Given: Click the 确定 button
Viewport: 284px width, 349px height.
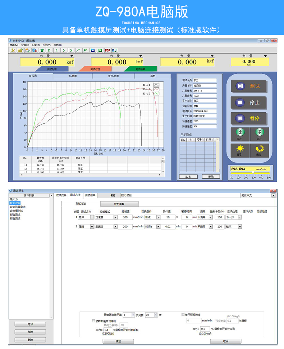Looking at the screenshot, I should click(118, 341).
